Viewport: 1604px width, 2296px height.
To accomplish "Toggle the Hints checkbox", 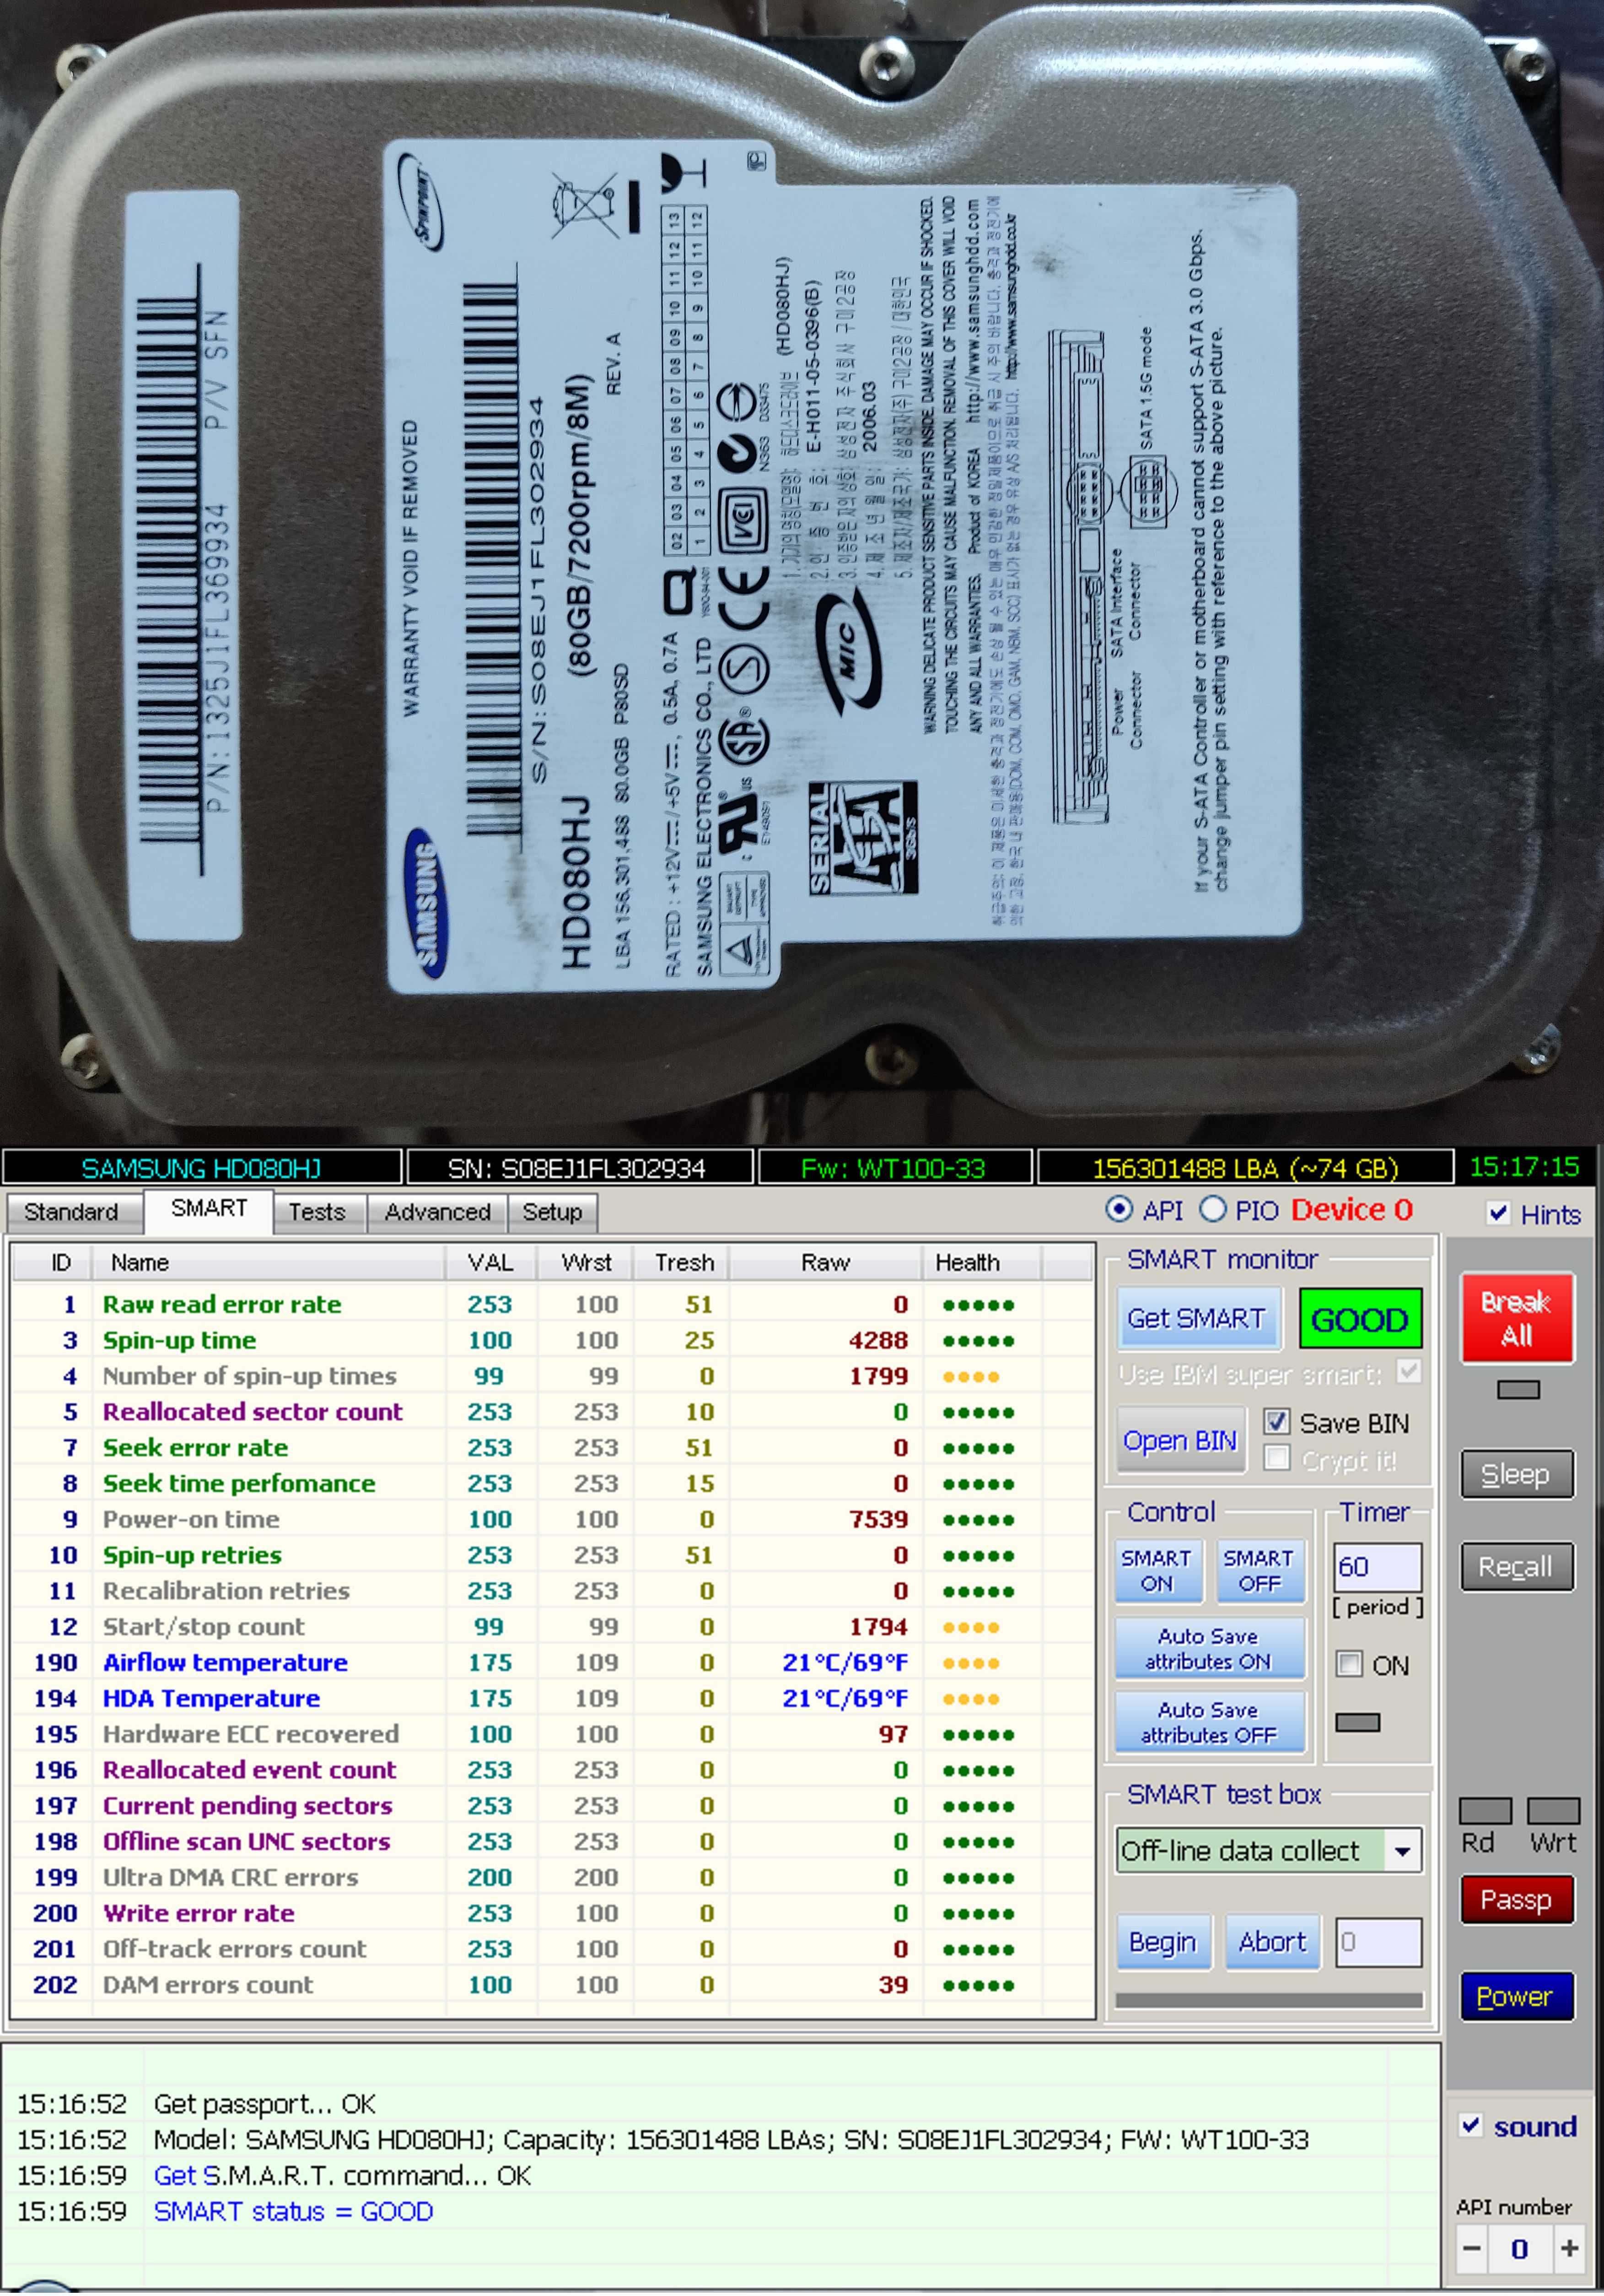I will (1498, 1213).
